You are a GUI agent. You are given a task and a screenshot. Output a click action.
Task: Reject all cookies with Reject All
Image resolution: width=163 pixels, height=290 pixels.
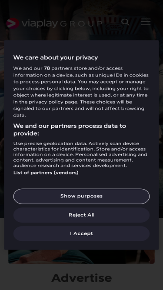(x=82, y=215)
